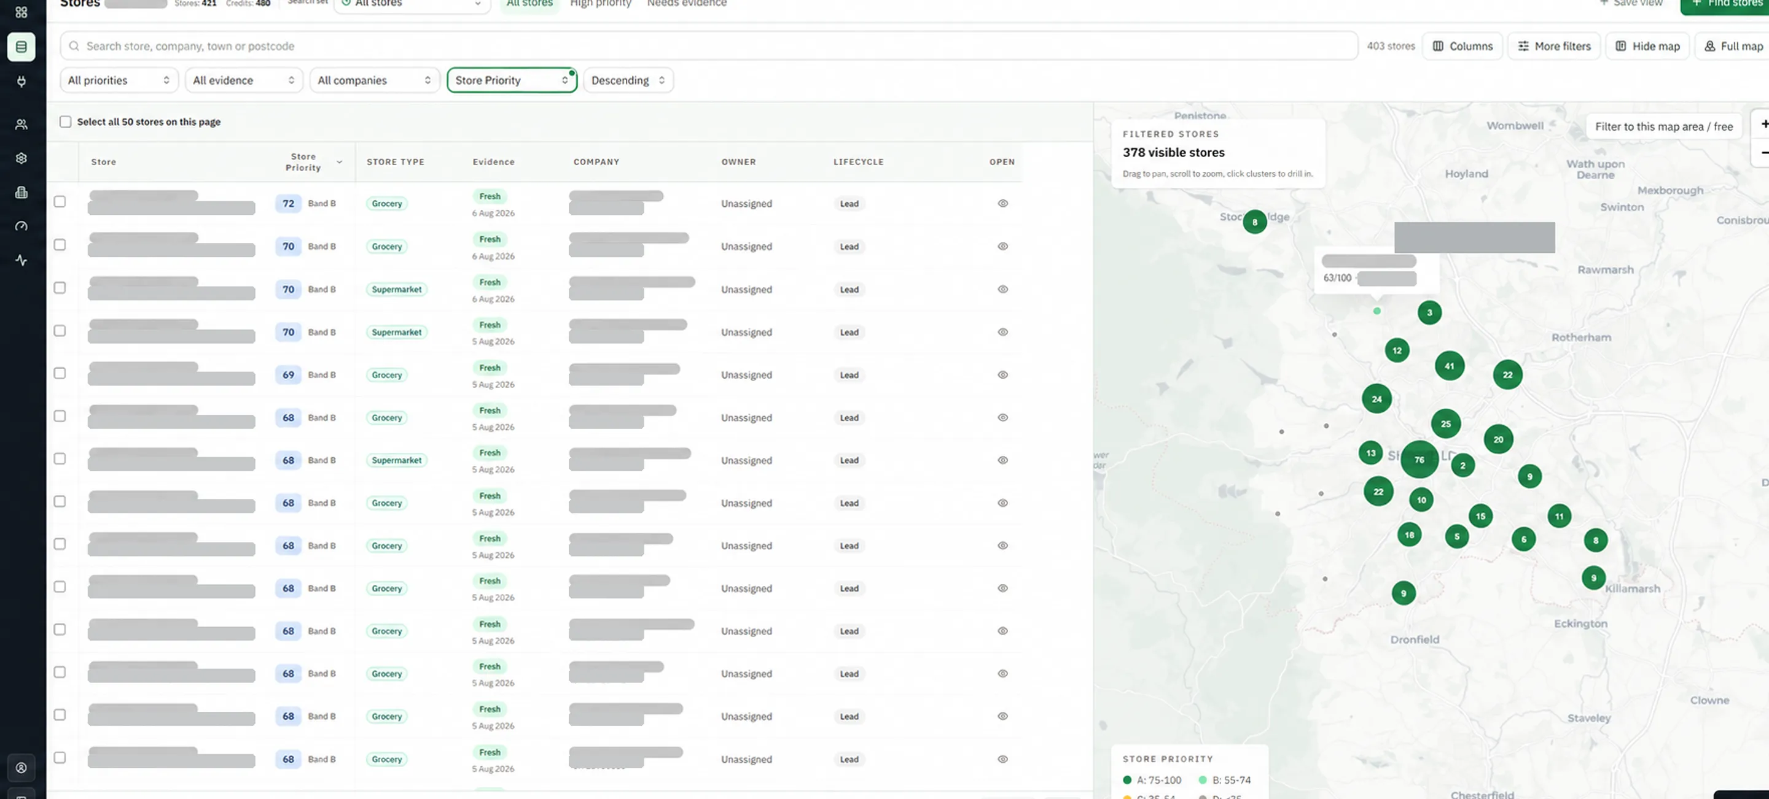Image resolution: width=1769 pixels, height=799 pixels.
Task: Open the eye view for the priority 72 row
Action: (1002, 203)
